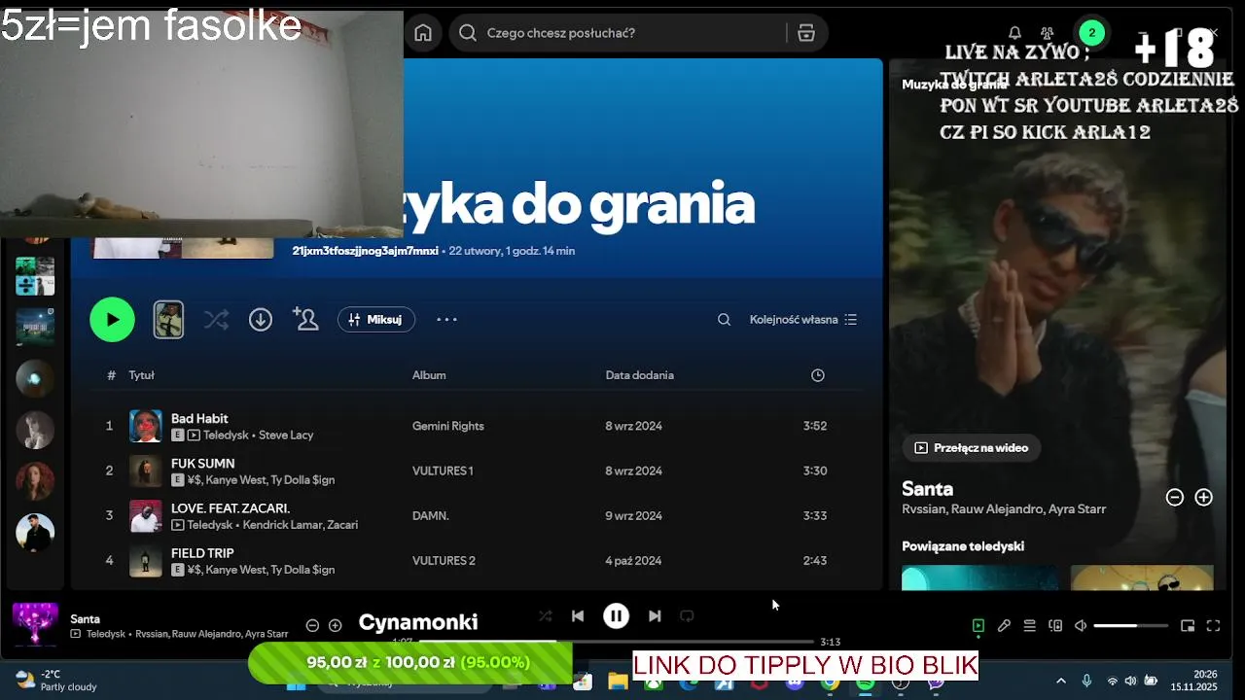Switch to video with Przełącz na wideo
The width and height of the screenshot is (1245, 700).
(x=972, y=448)
